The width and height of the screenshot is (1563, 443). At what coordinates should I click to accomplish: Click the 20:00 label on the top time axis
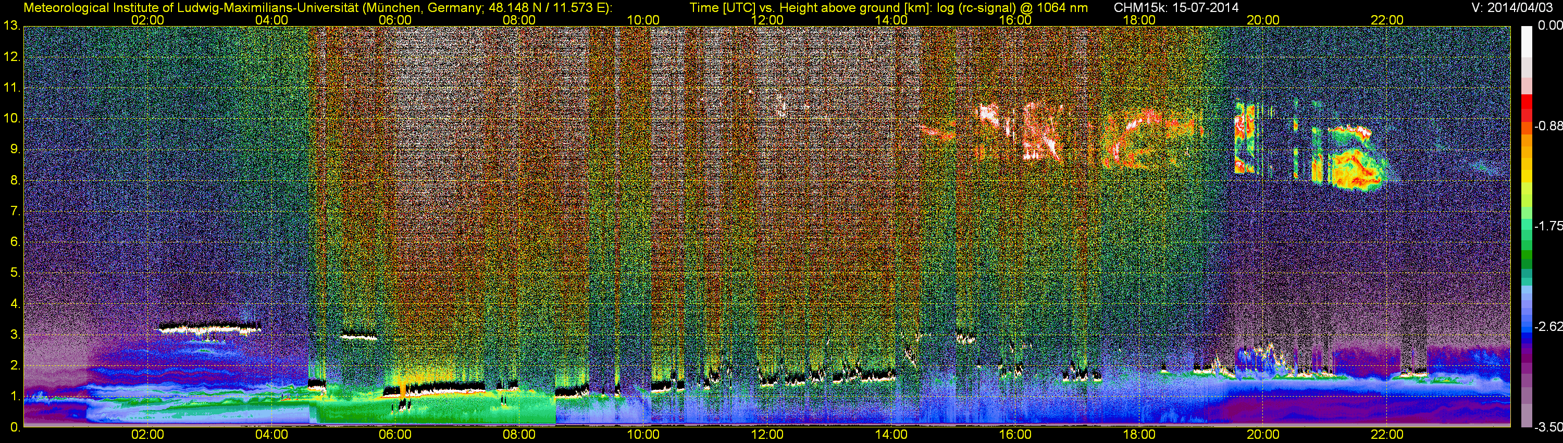1263,20
